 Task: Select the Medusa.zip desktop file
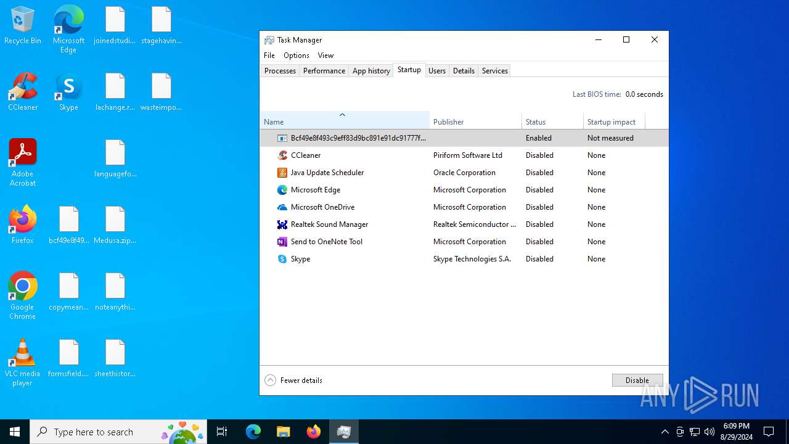[x=115, y=225]
